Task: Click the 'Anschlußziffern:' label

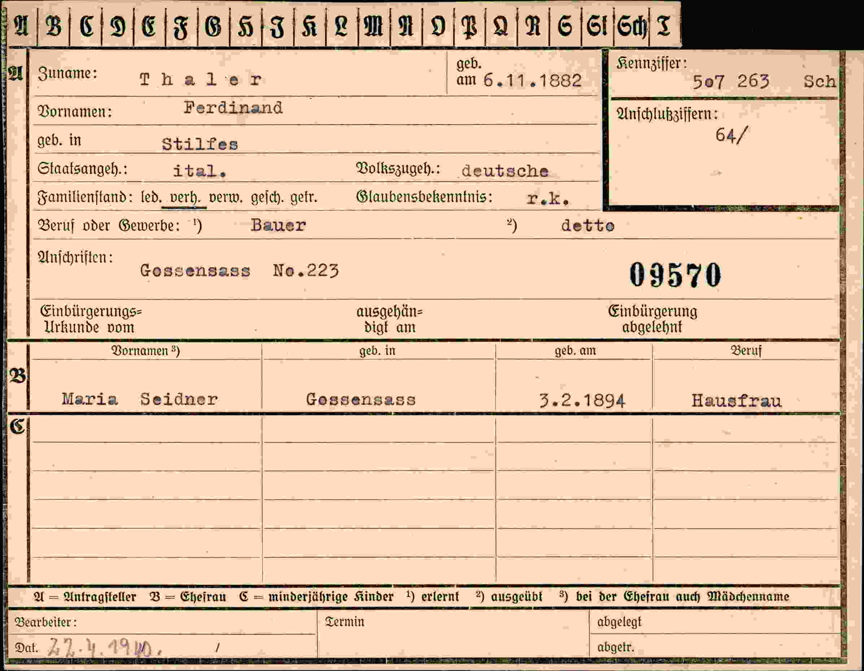Action: click(667, 114)
